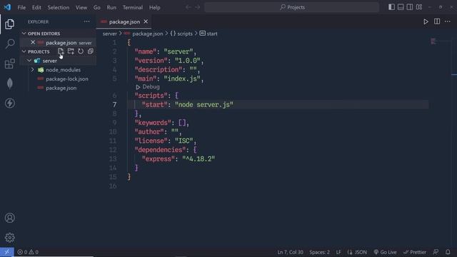Collapse all folders in Projects explorer
457x257 pixels.
tap(91, 51)
